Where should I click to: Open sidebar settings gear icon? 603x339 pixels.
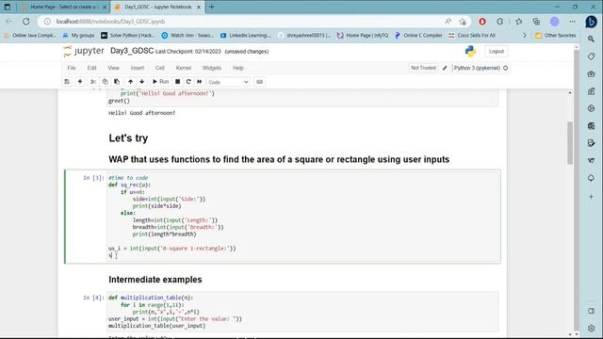(x=591, y=329)
